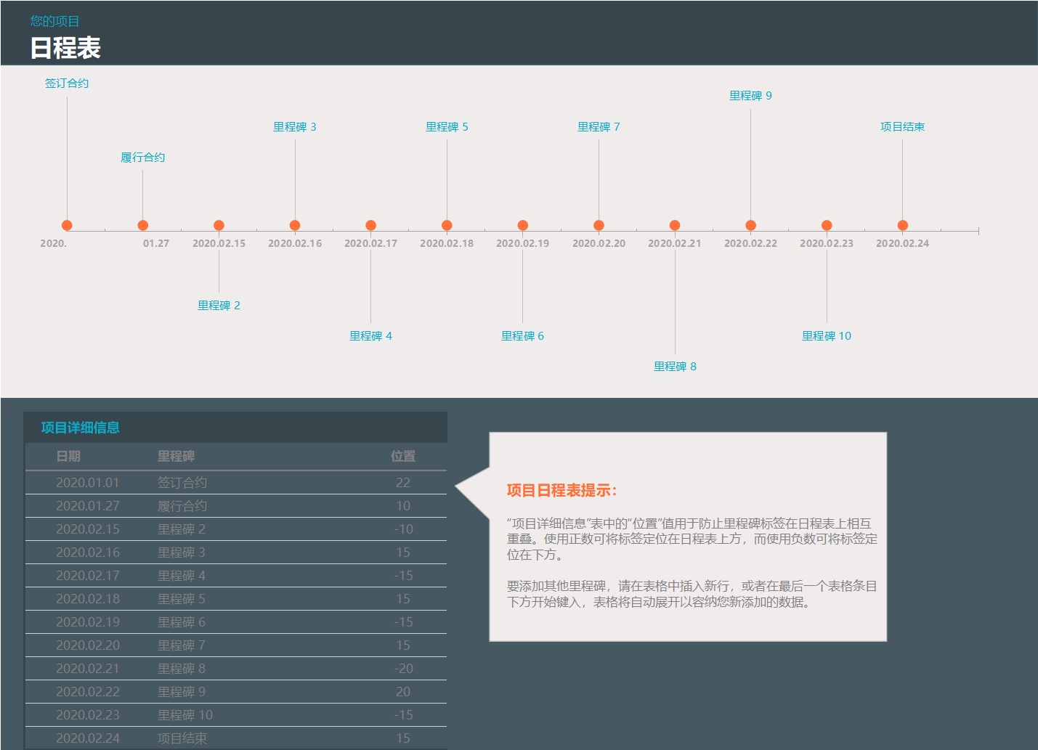This screenshot has width=1038, height=750.
Task: Select the 项目详细信息 table title
Action: click(80, 428)
